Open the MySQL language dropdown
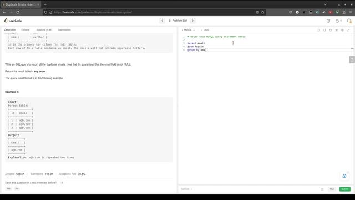This screenshot has width=355, height=200. [x=189, y=29]
